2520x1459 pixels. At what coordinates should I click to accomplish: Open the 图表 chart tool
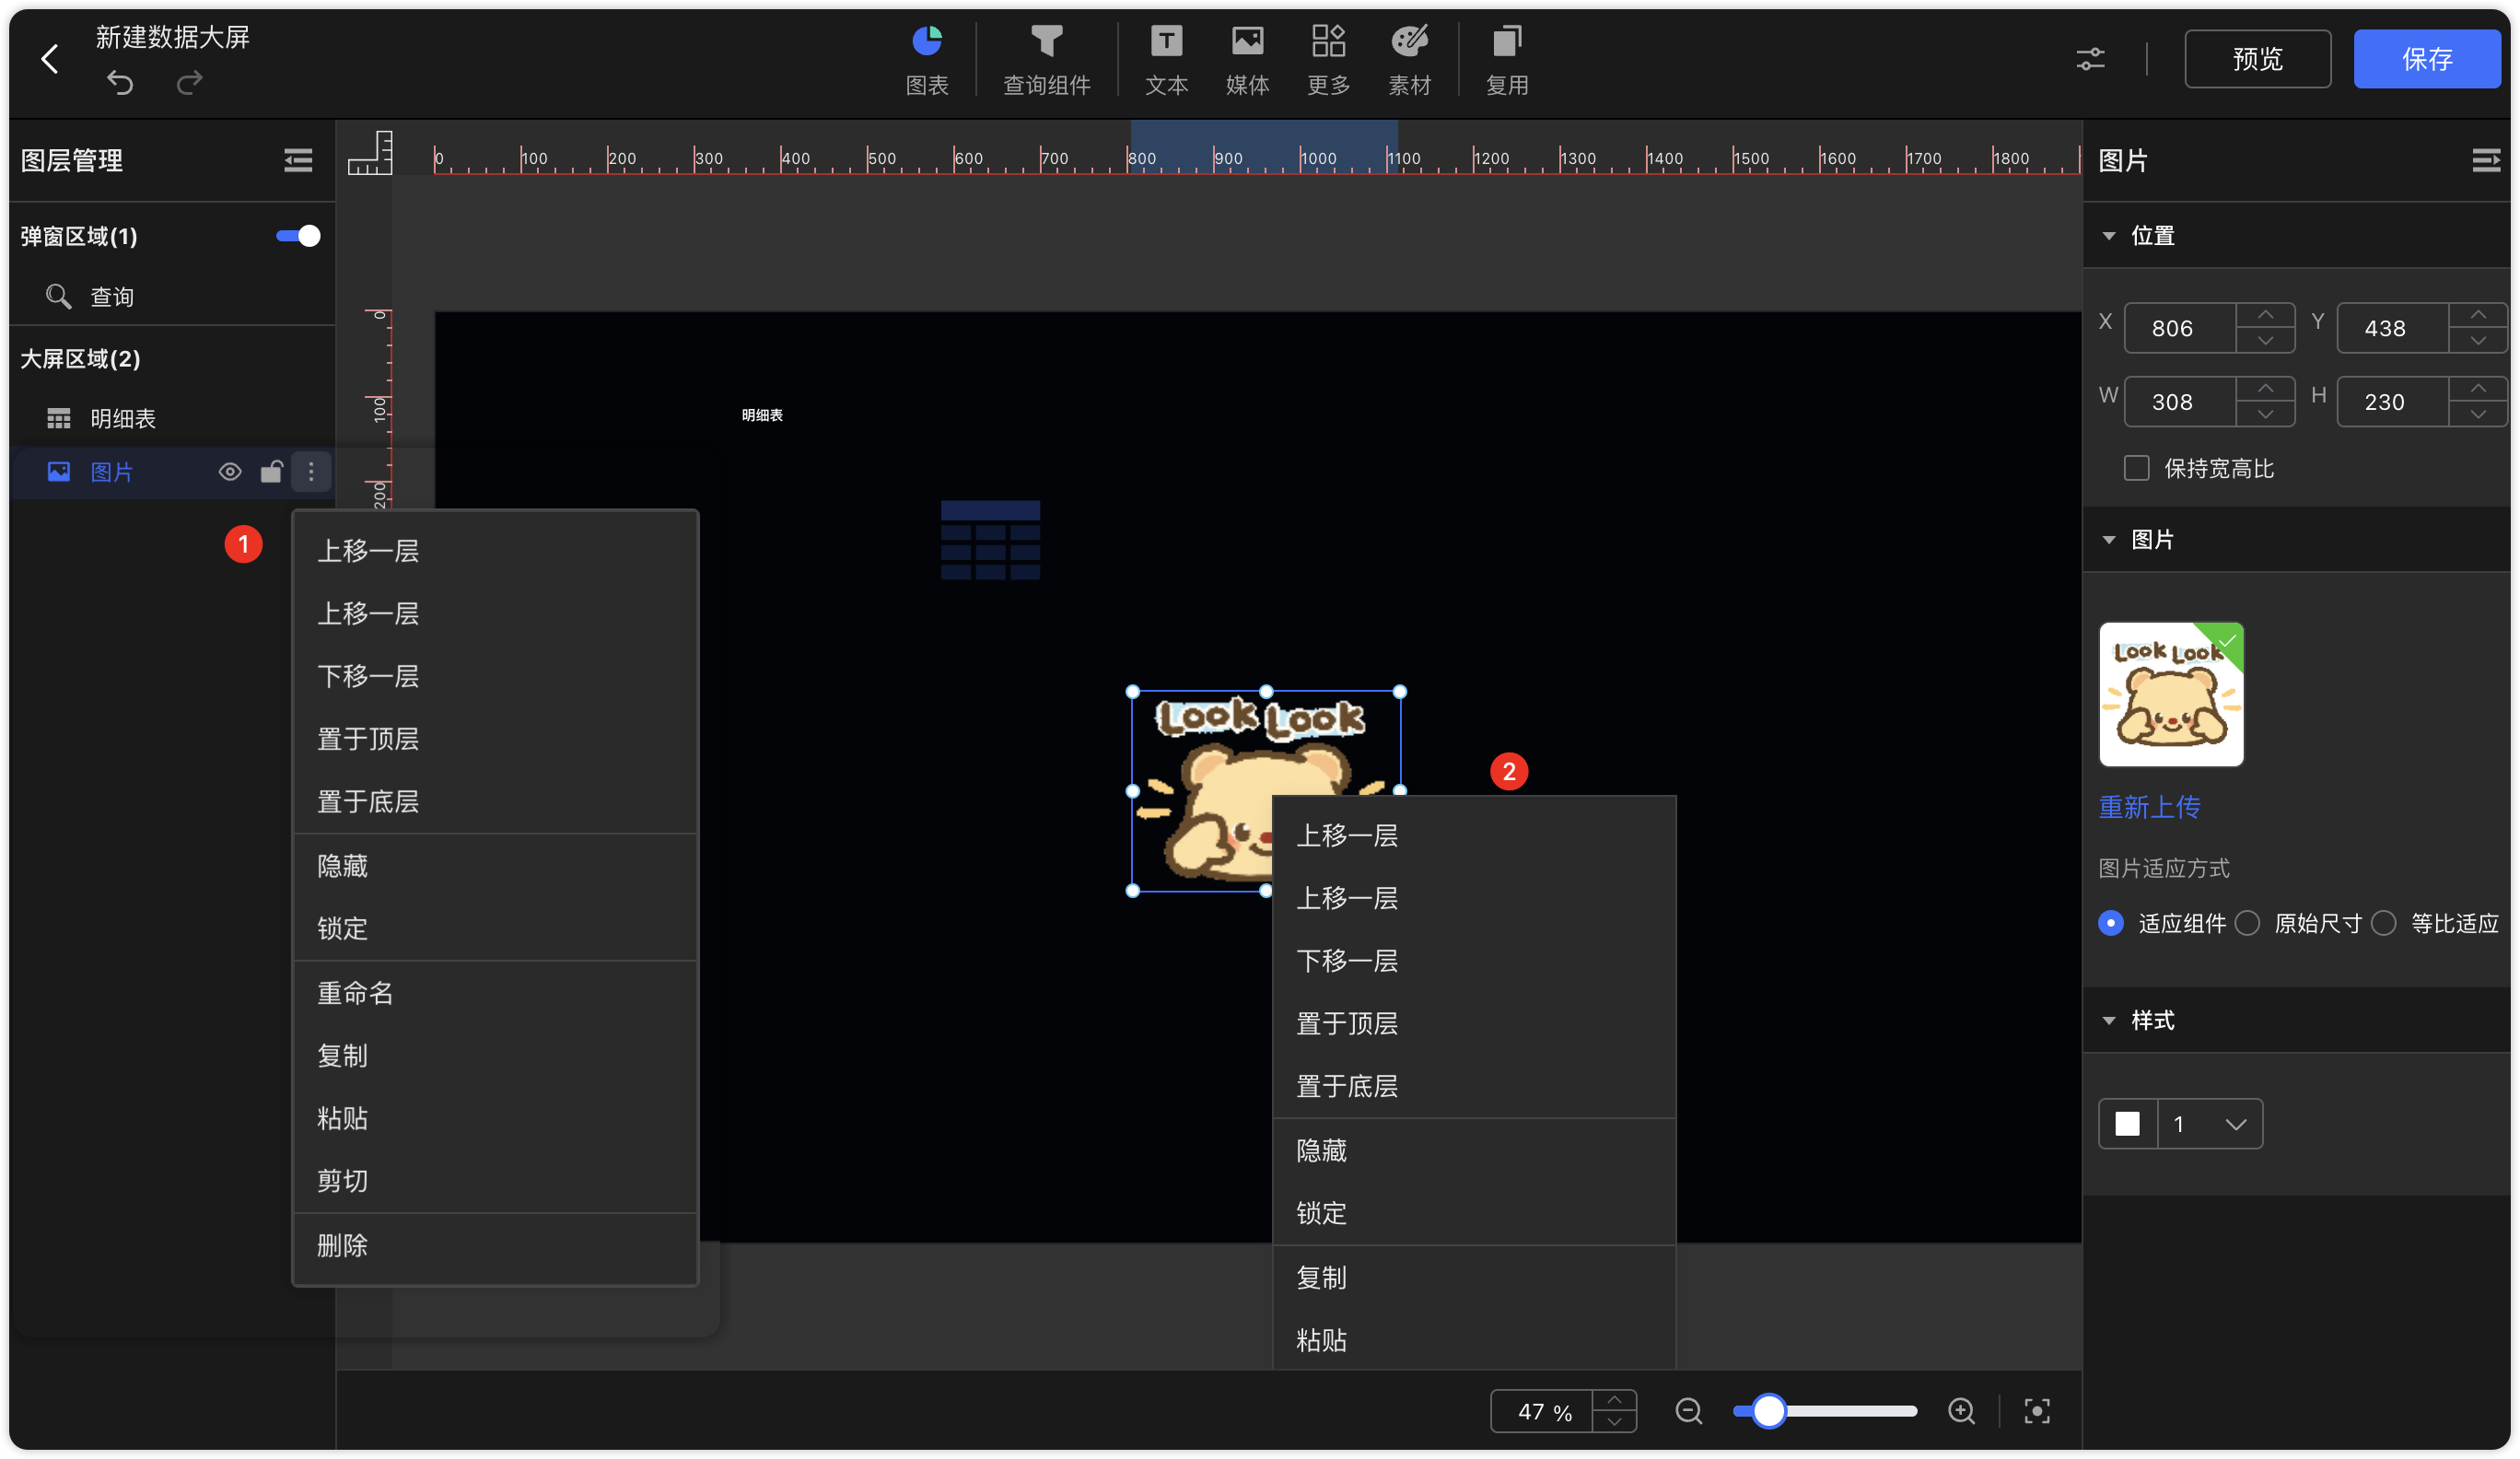926,60
